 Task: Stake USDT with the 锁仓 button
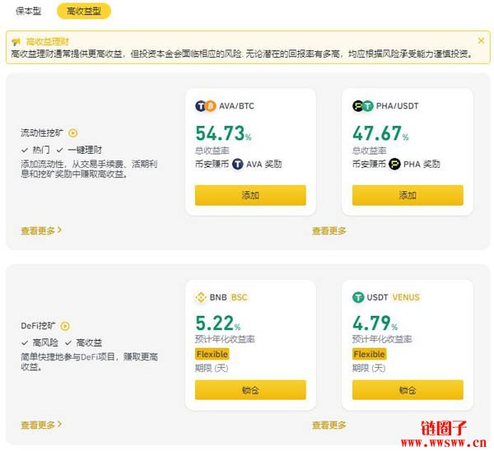pos(408,390)
